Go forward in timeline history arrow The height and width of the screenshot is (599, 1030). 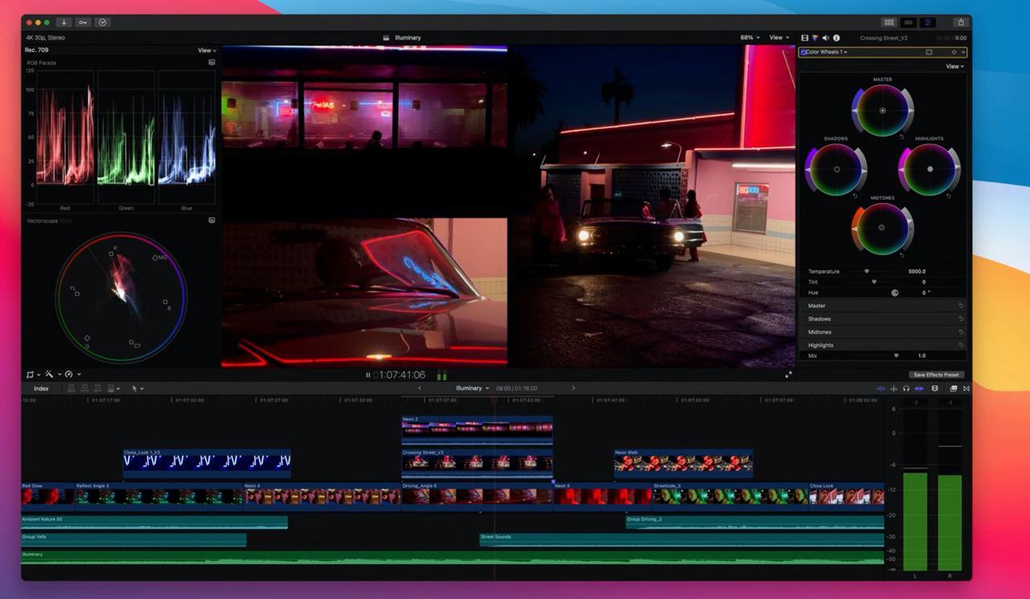click(x=573, y=388)
